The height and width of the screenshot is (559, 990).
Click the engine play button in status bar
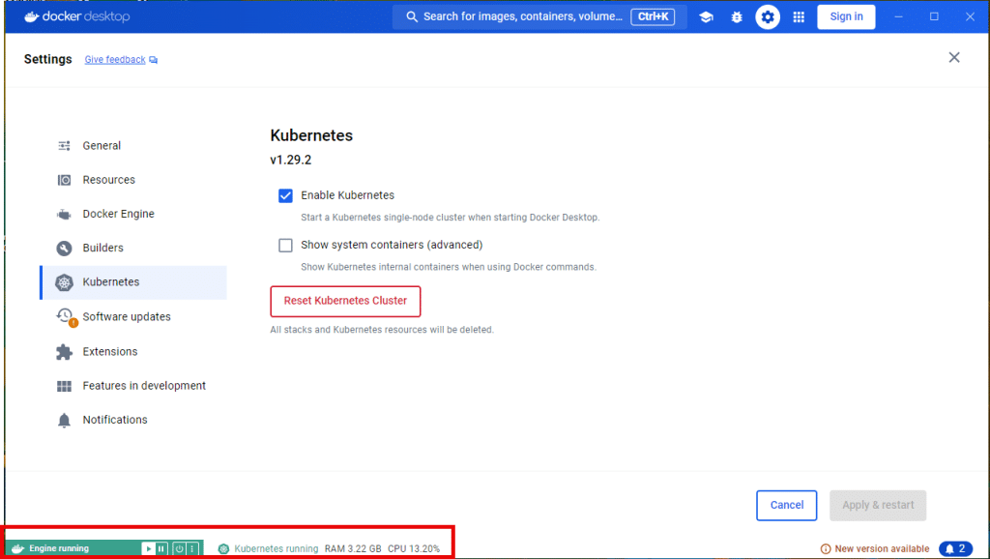point(148,548)
